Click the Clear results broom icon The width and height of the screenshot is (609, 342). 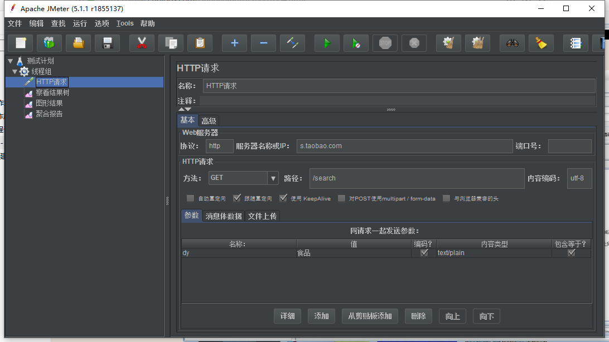[448, 43]
